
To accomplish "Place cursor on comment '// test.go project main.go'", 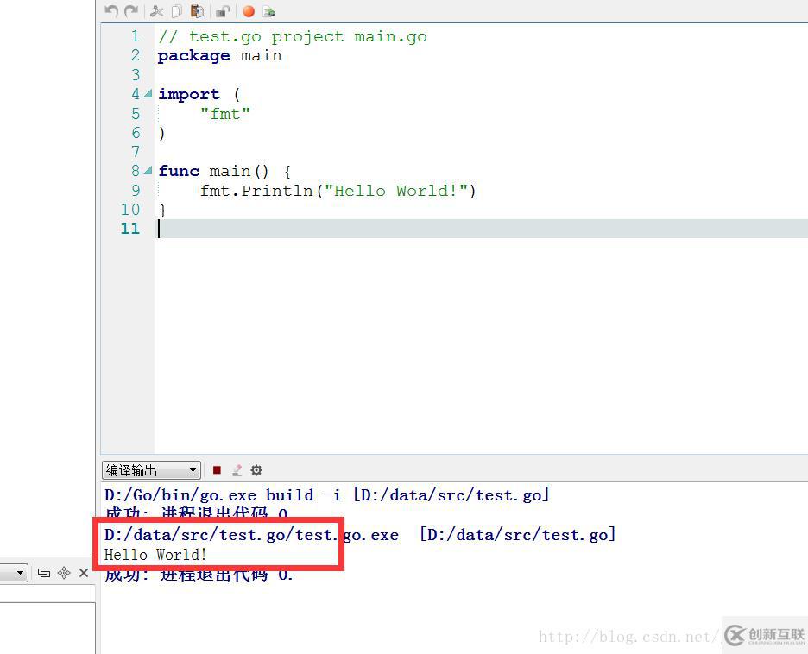I will pos(293,37).
